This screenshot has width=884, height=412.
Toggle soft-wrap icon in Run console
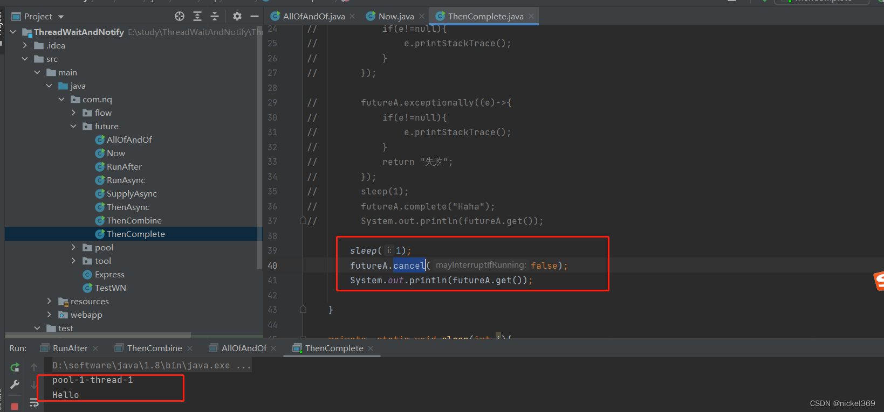click(34, 403)
